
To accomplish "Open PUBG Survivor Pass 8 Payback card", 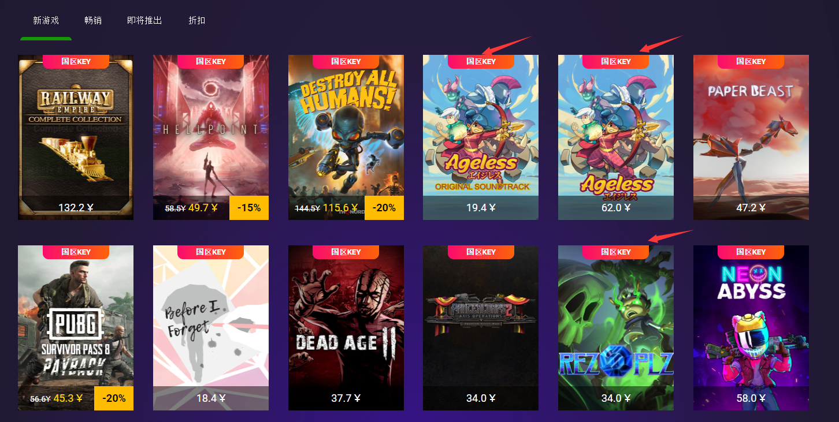I will (x=76, y=328).
